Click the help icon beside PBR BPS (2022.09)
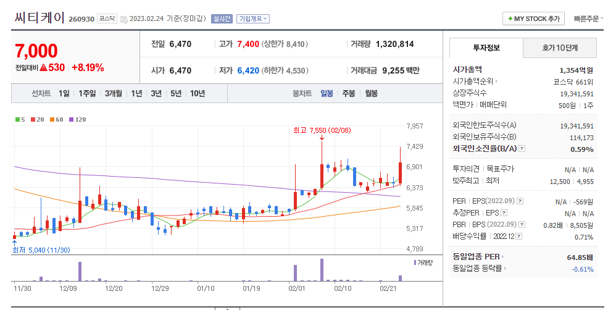Screen dimensions: 616x310 (522, 225)
